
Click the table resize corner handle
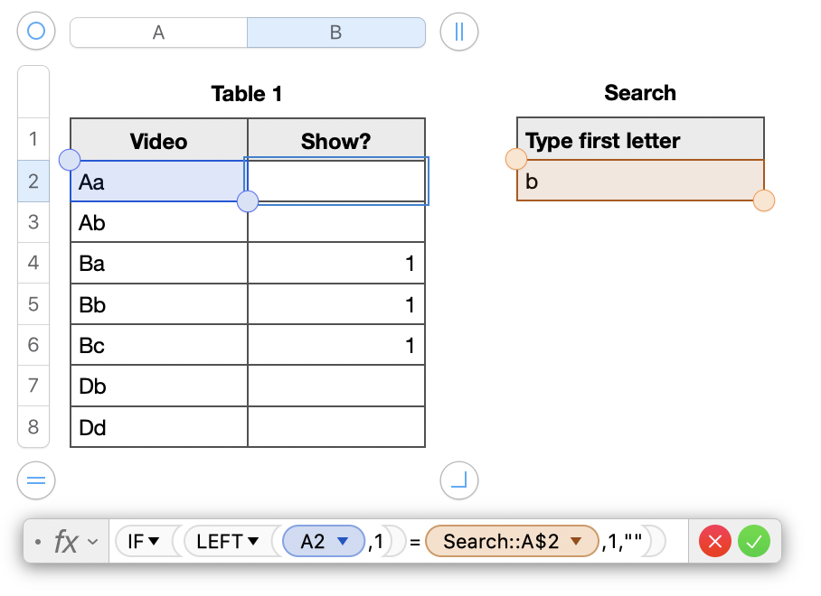(x=458, y=480)
